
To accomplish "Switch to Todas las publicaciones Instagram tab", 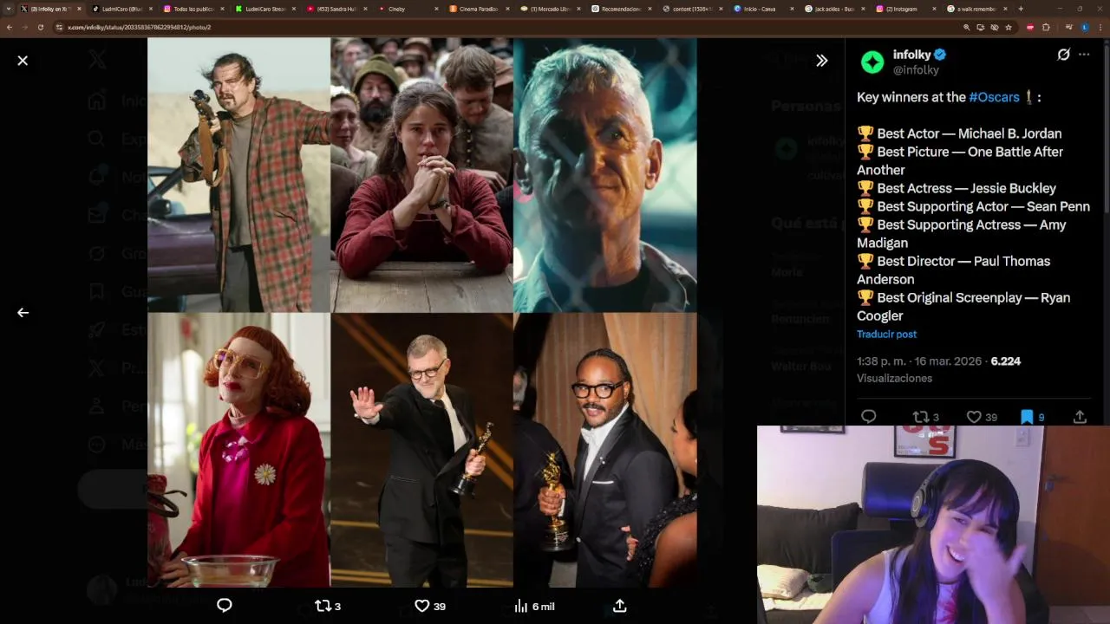I will point(192,9).
